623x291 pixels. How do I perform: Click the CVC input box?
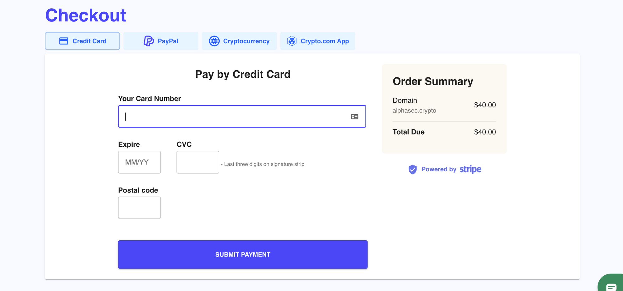(x=197, y=162)
